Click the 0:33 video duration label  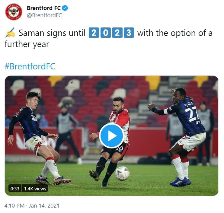15,189
